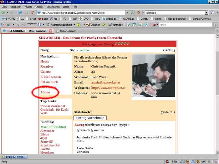
Task: Run Rechtschreibprüfung spell check
Action: pos(59,25)
